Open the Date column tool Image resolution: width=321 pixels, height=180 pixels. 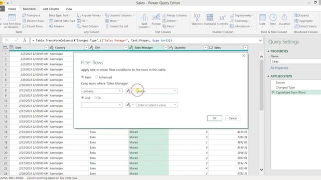point(262,20)
